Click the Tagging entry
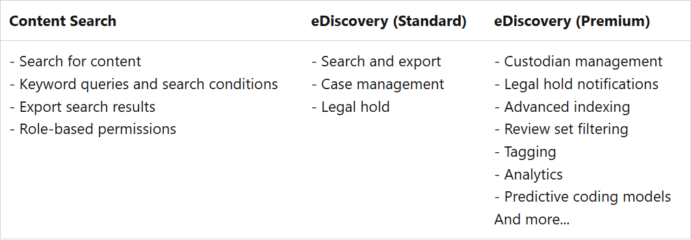Viewport: 691px width, 240px height. pyautogui.click(x=525, y=152)
